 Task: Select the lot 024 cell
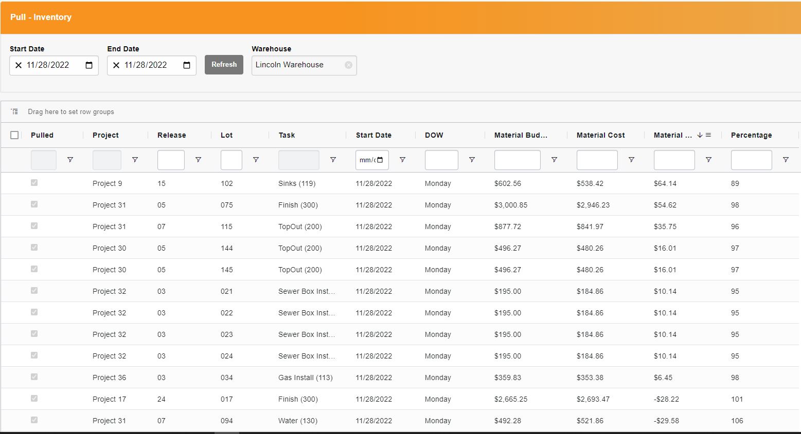[x=227, y=356]
